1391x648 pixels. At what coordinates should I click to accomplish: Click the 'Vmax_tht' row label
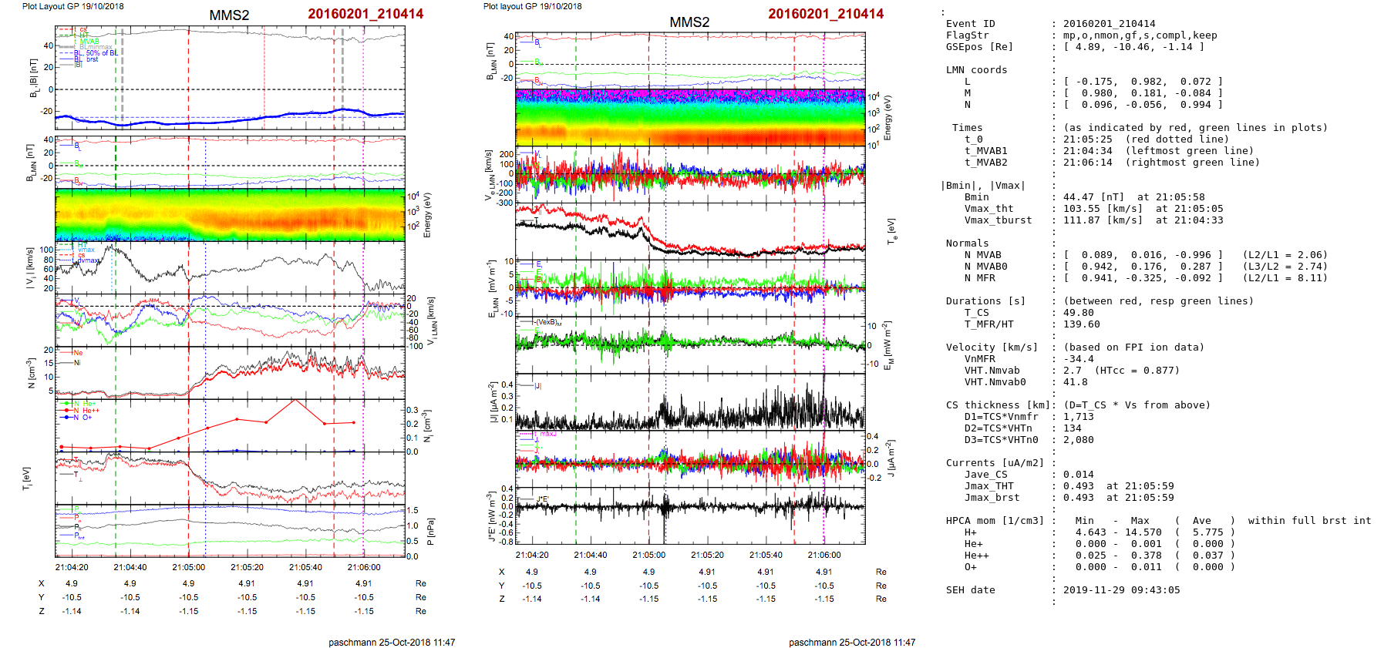tap(989, 209)
